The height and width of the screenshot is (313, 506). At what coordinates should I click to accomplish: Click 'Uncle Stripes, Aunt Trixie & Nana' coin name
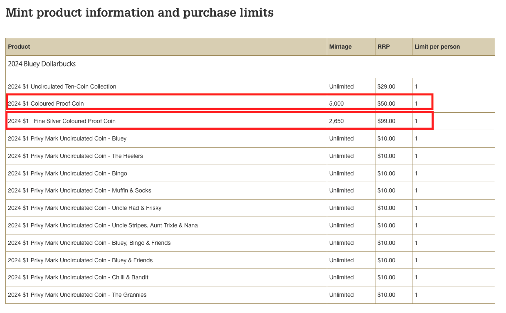[103, 225]
